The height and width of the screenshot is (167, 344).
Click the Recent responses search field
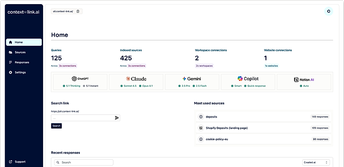84,162
